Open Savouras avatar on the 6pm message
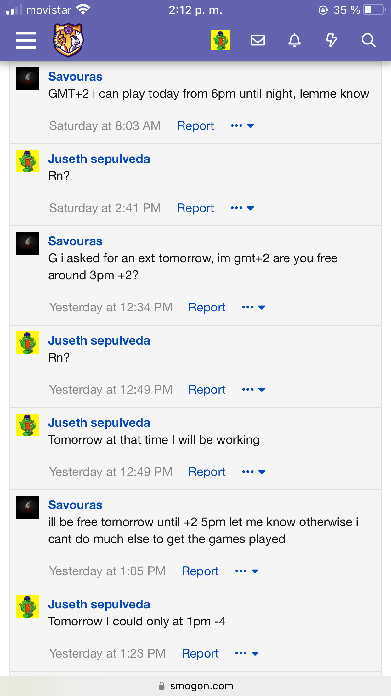This screenshot has width=391, height=696. click(27, 79)
